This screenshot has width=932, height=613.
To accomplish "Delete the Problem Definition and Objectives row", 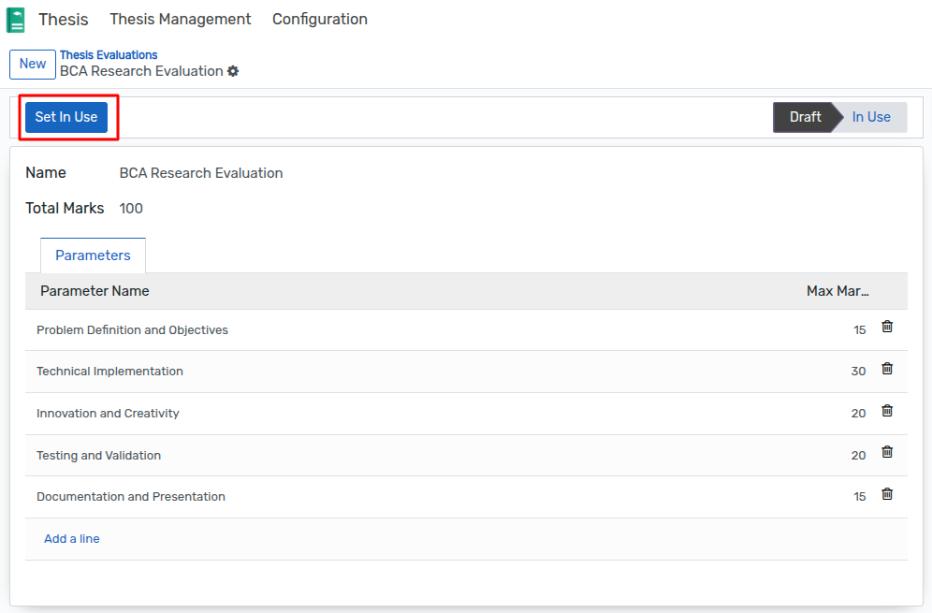I will (x=887, y=327).
